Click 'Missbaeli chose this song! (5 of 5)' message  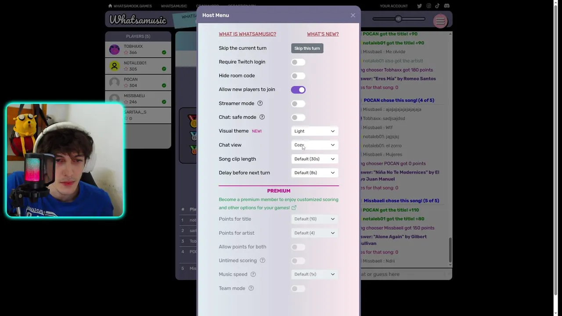pyautogui.click(x=401, y=201)
